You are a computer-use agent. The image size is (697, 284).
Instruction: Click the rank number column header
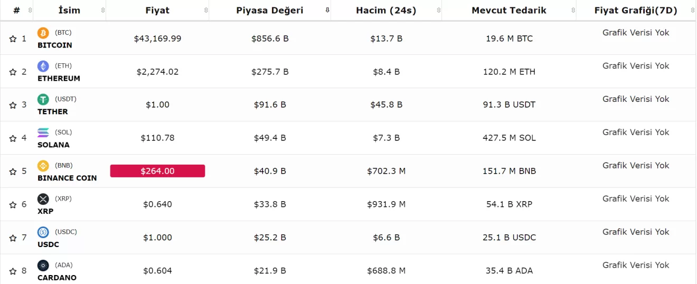(17, 11)
